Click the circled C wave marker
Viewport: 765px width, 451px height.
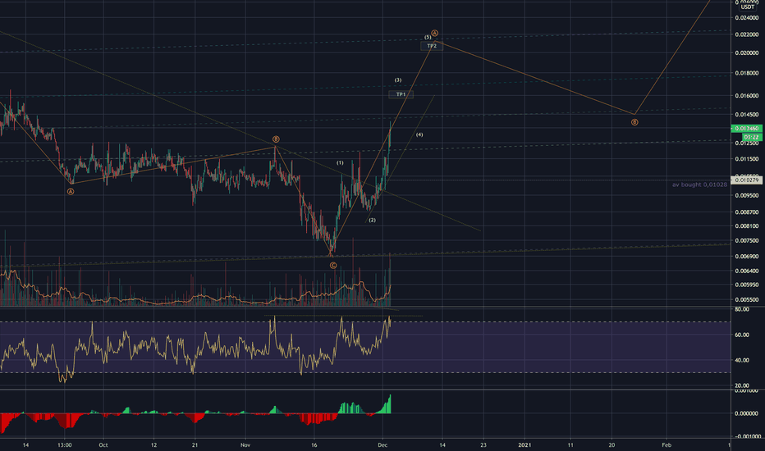(x=333, y=266)
